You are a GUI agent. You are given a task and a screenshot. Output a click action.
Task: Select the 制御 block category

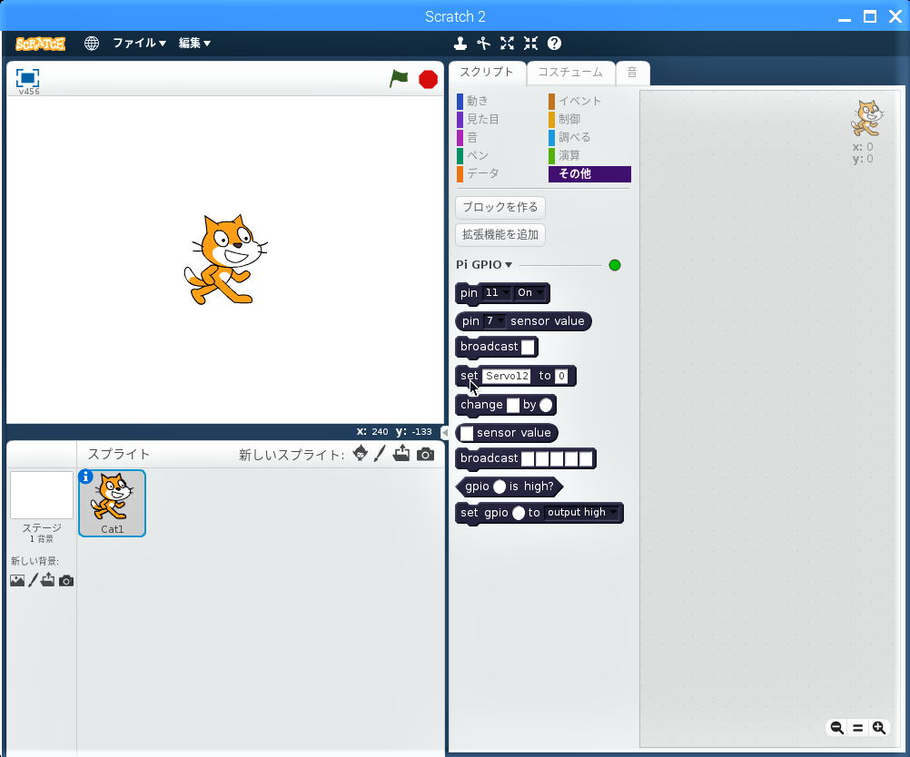(564, 119)
